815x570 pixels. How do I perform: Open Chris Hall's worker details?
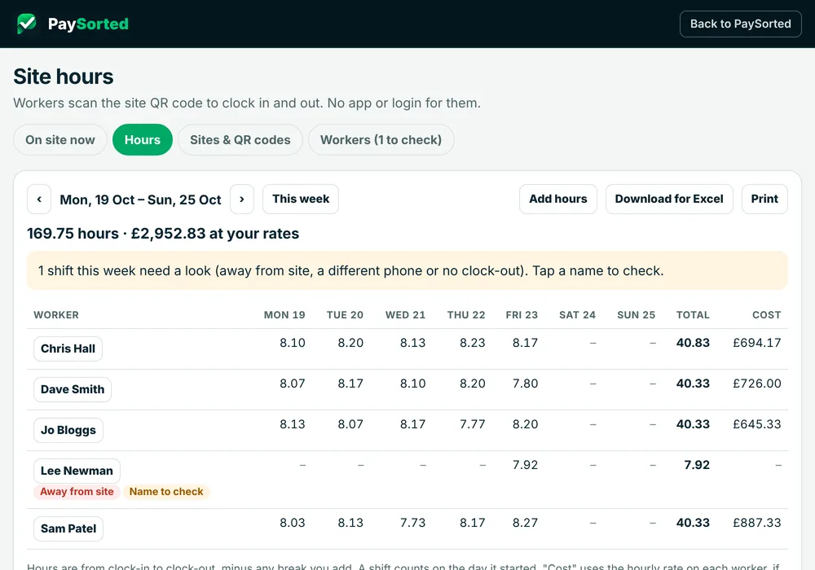(68, 349)
